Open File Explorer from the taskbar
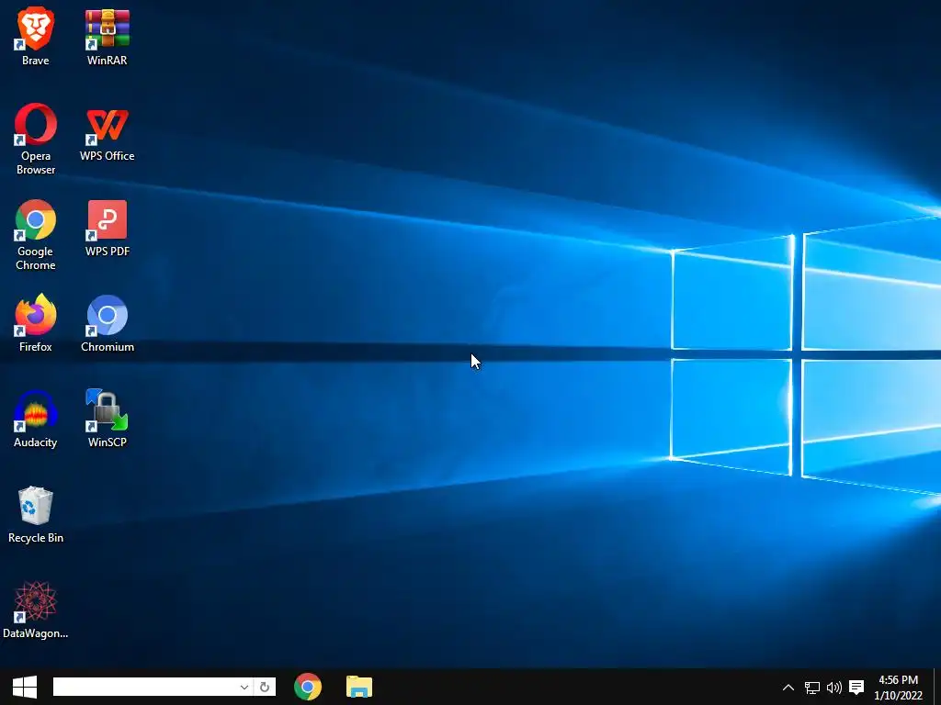 tap(359, 687)
